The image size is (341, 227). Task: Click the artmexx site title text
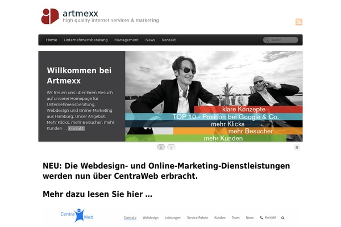point(80,13)
